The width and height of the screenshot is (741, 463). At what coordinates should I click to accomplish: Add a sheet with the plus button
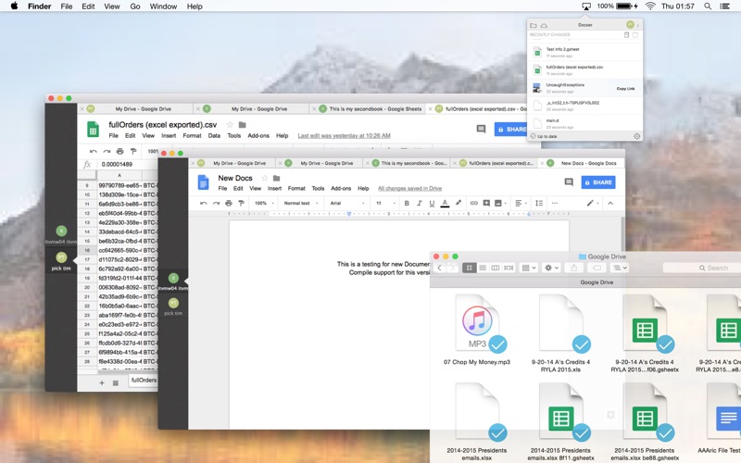click(x=102, y=382)
